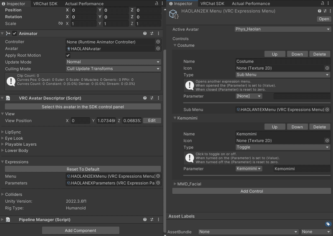Open VRC Avatar Descriptor help icon
The image size is (333, 236).
145,98
